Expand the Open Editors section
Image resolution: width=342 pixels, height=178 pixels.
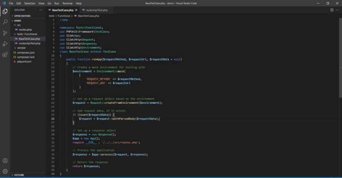pyautogui.click(x=22, y=16)
